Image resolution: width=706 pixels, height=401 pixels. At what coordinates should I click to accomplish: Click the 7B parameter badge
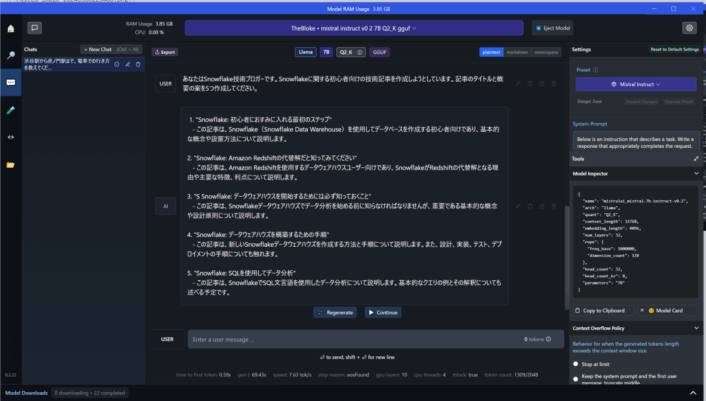click(x=327, y=52)
